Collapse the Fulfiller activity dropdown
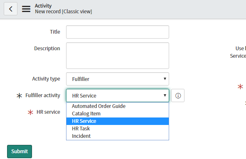 (118, 95)
